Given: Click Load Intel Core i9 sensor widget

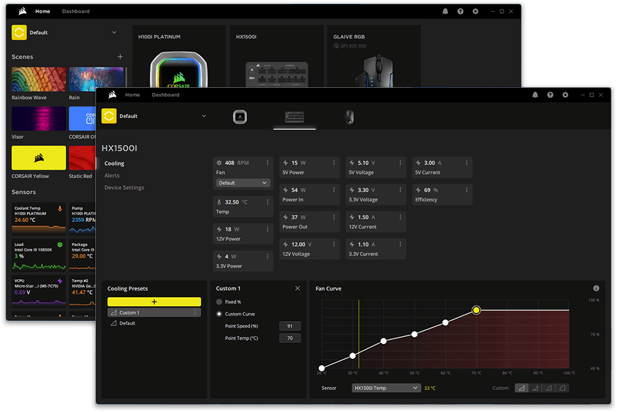Looking at the screenshot, I should 39,255.
